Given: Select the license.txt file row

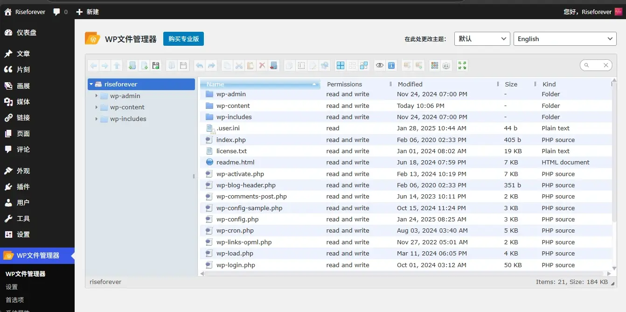Looking at the screenshot, I should (x=406, y=151).
